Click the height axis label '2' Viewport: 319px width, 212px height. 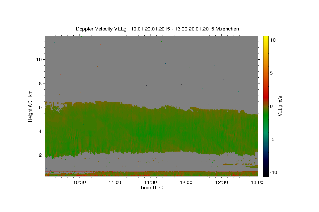tap(40, 155)
